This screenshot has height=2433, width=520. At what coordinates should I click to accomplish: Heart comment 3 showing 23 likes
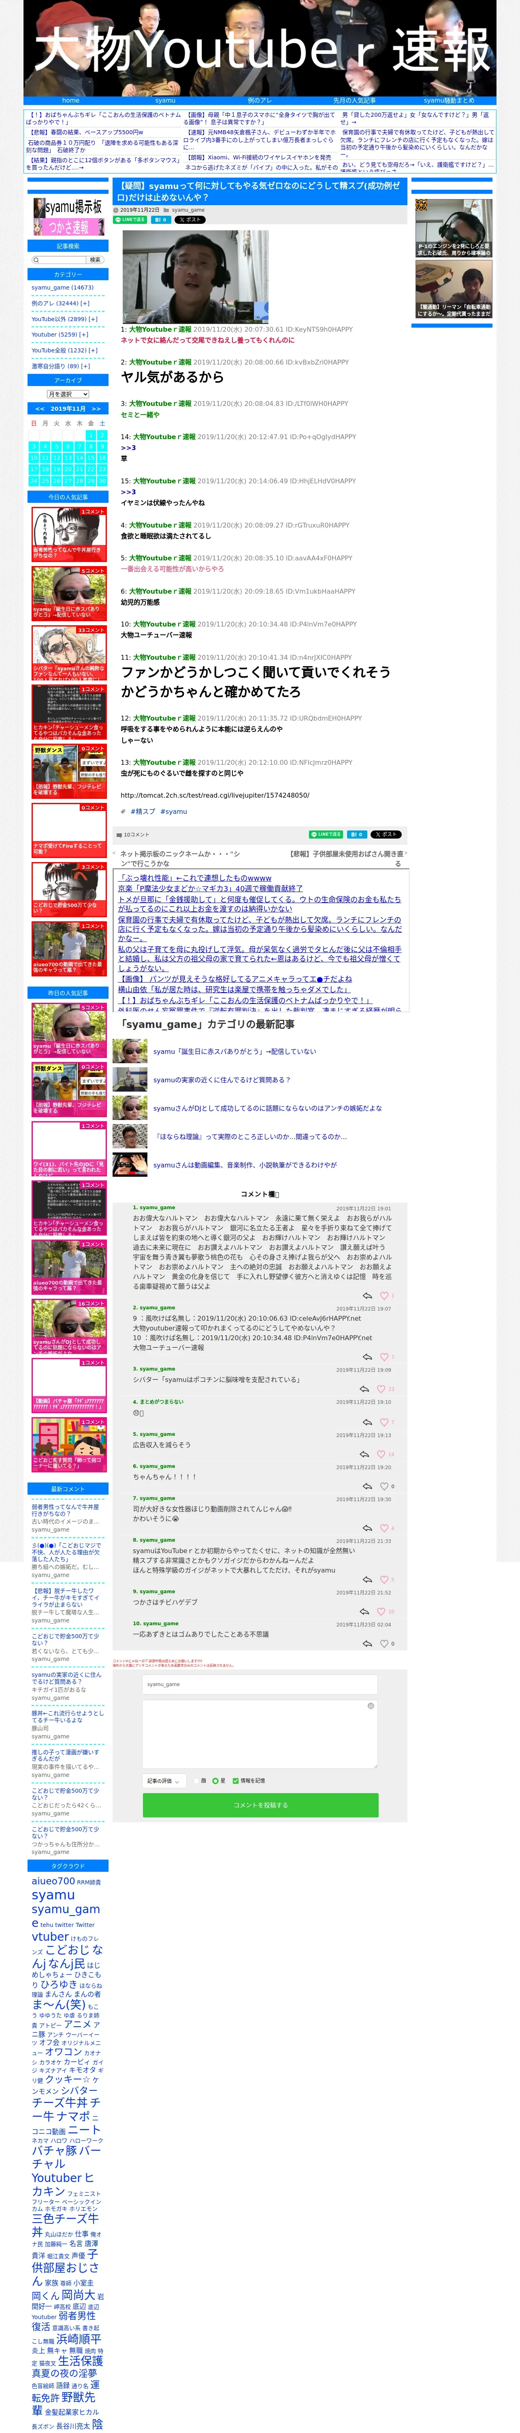pyautogui.click(x=381, y=1389)
